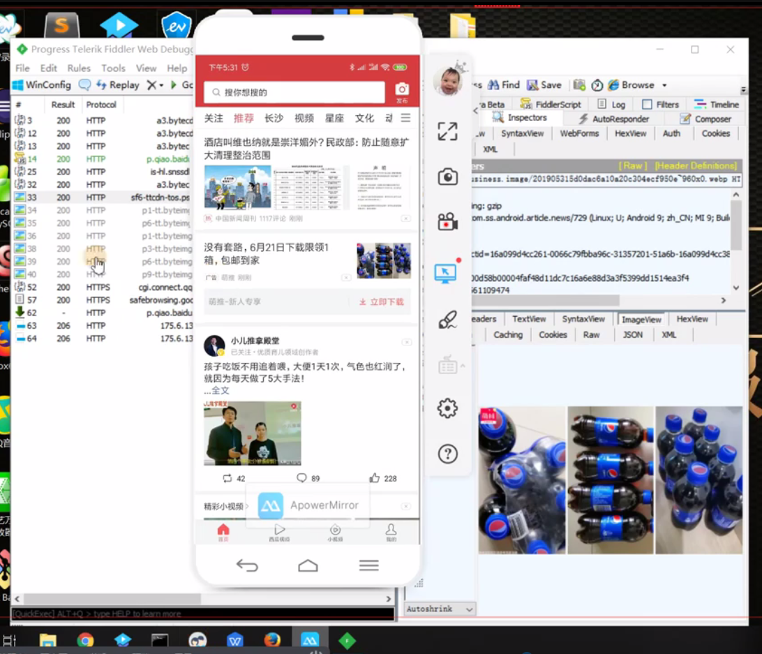Viewport: 762px width, 654px height.
Task: Click the WinConfig button
Action: [x=42, y=85]
